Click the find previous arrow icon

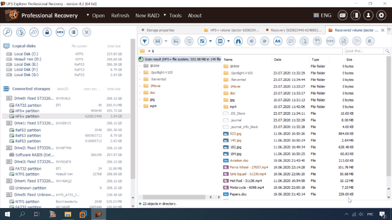coord(252,41)
